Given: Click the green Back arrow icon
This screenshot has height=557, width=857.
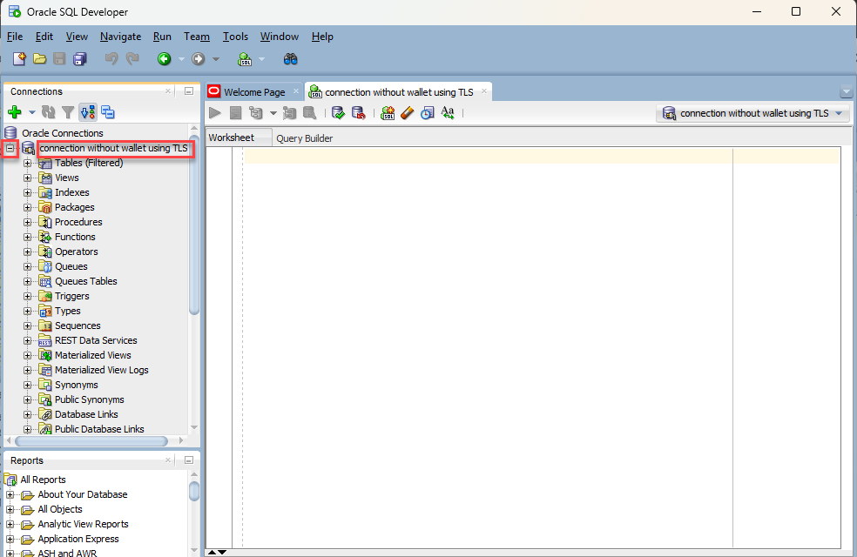Looking at the screenshot, I should 164,59.
